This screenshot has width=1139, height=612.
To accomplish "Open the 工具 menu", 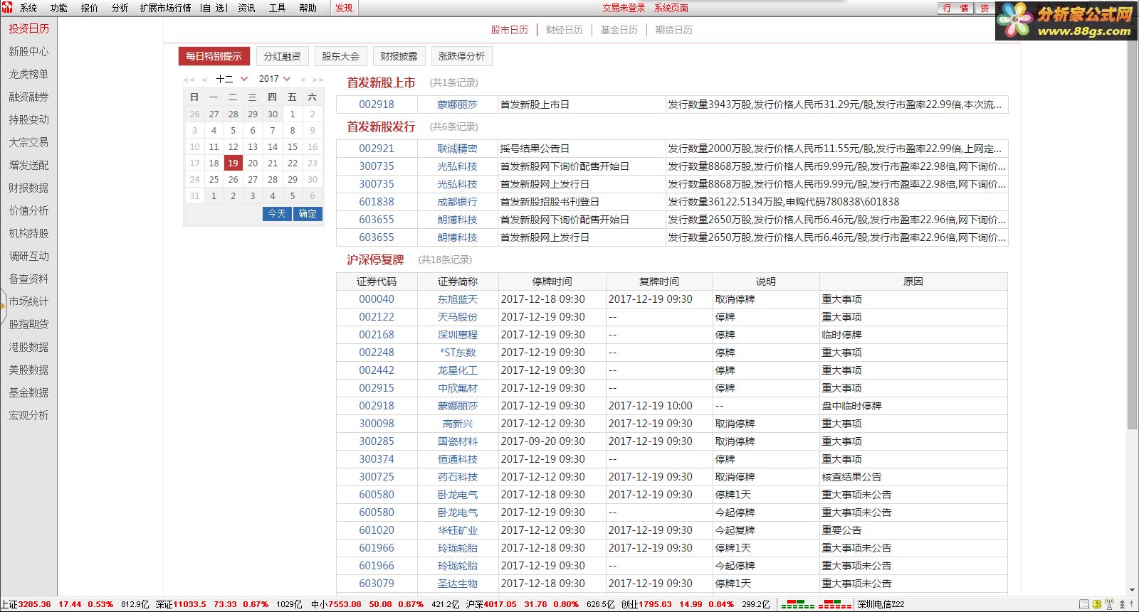I will pos(277,8).
